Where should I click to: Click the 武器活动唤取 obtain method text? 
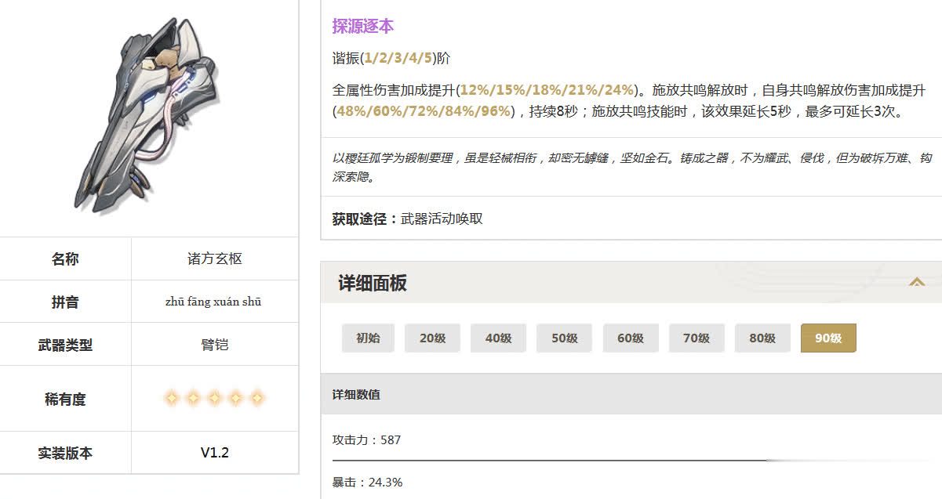pyautogui.click(x=442, y=219)
